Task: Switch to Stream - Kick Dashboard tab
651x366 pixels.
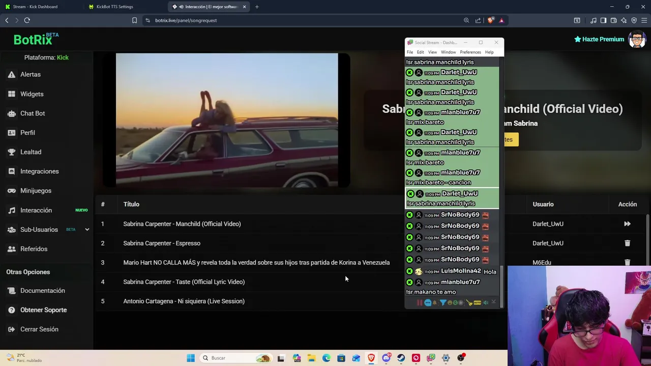Action: 35,7
